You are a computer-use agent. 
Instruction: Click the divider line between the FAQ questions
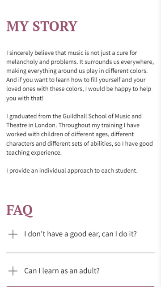80,253
